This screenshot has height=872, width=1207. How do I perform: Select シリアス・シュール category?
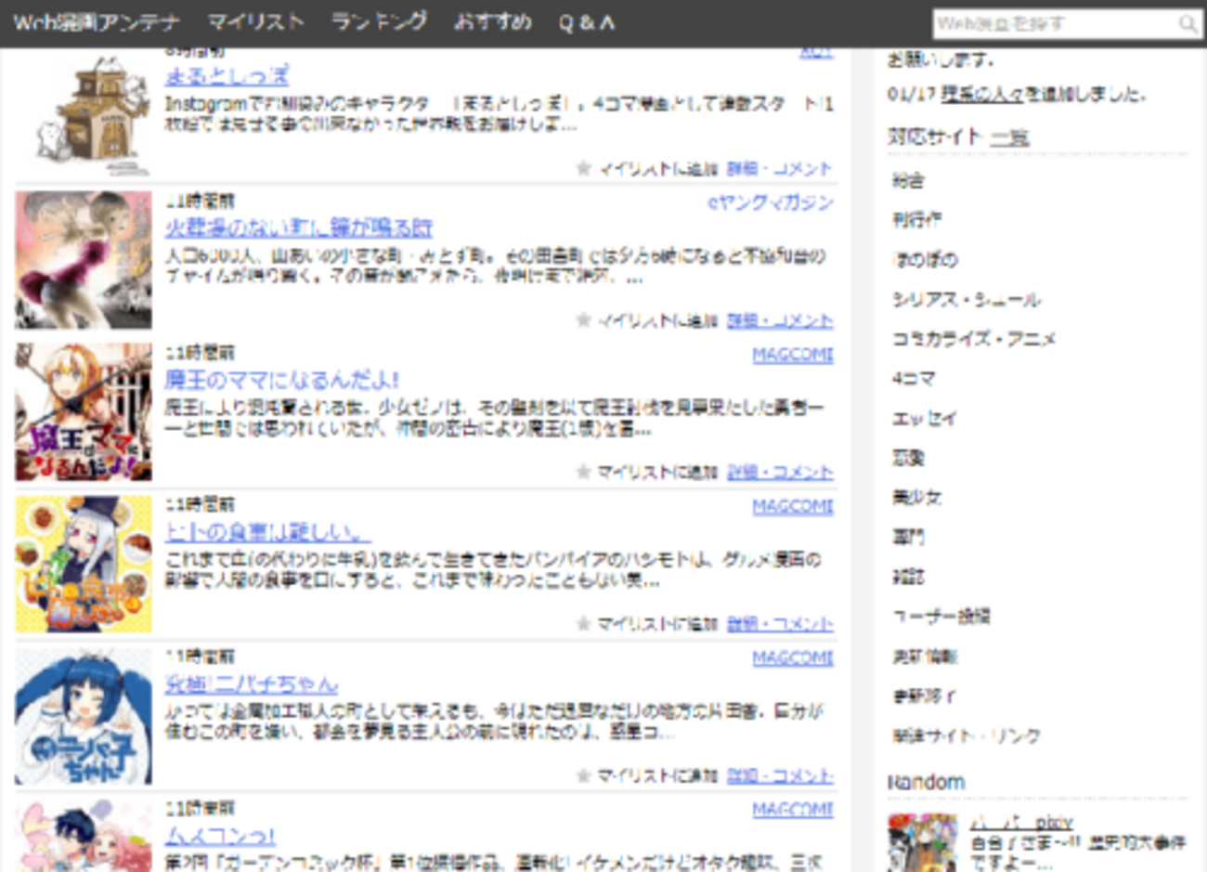click(967, 300)
